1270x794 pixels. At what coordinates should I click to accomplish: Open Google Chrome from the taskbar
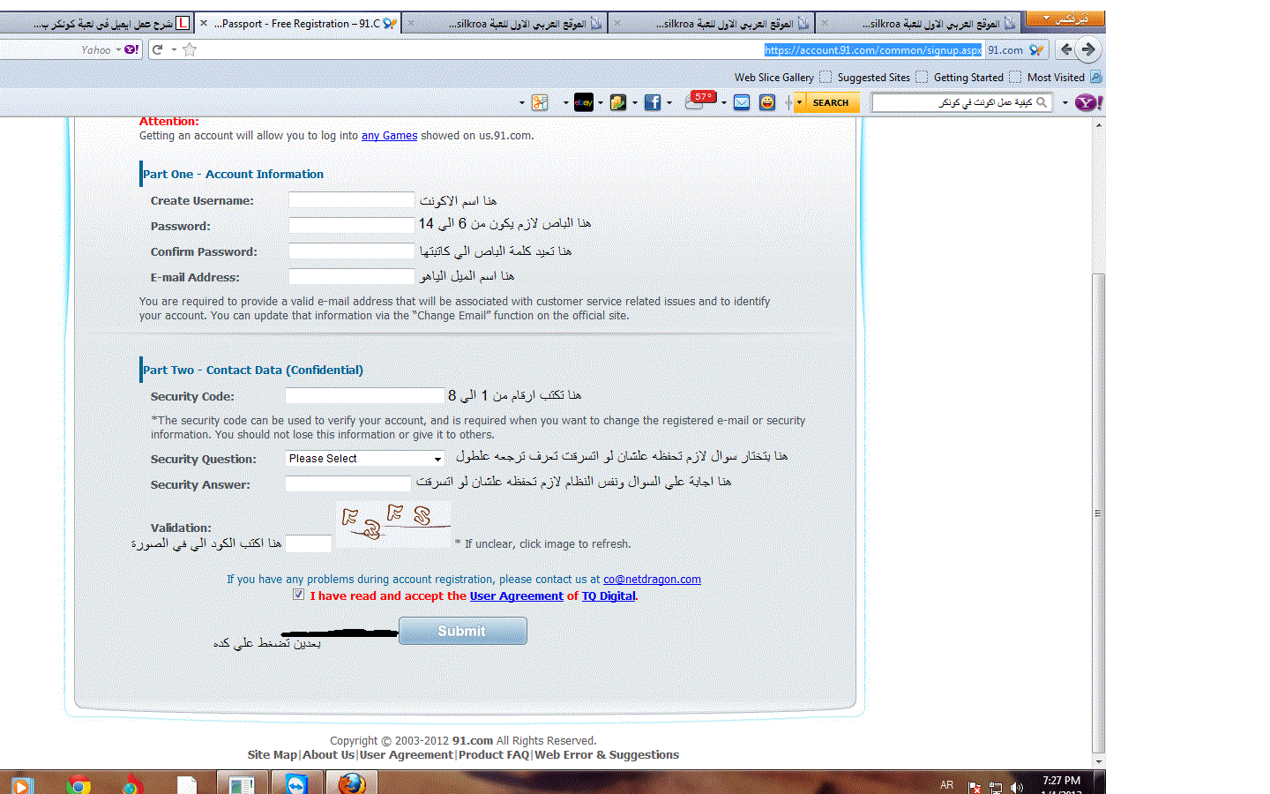tap(78, 783)
